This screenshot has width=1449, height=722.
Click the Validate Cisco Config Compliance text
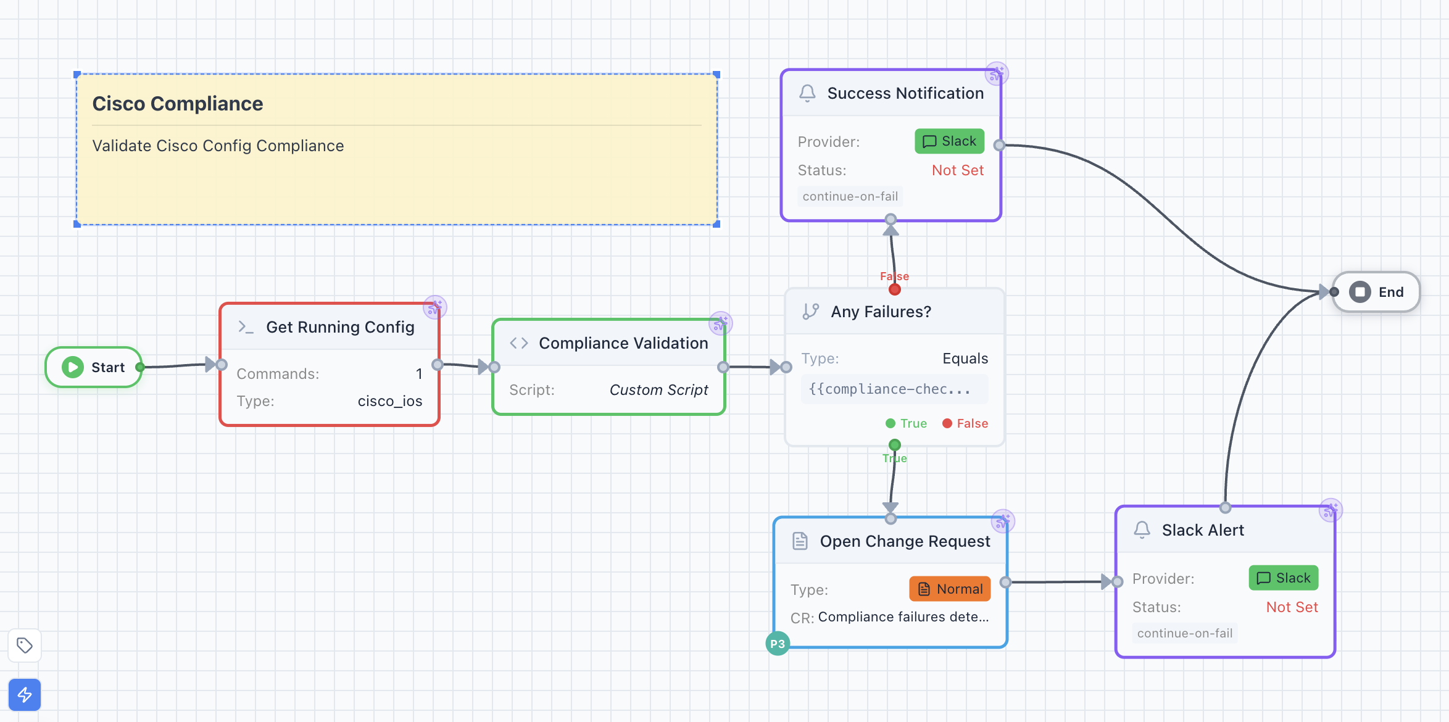point(218,146)
